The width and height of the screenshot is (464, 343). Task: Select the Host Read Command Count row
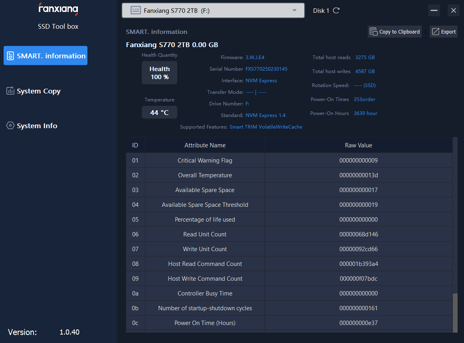coord(290,264)
